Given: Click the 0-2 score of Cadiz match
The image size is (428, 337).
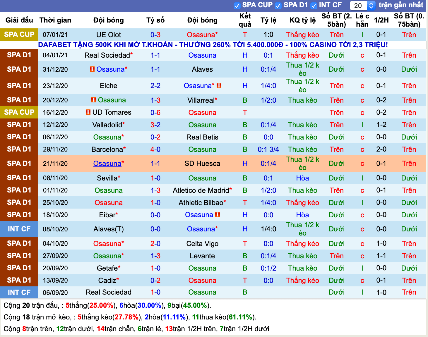Looking at the screenshot, I should (155, 281).
